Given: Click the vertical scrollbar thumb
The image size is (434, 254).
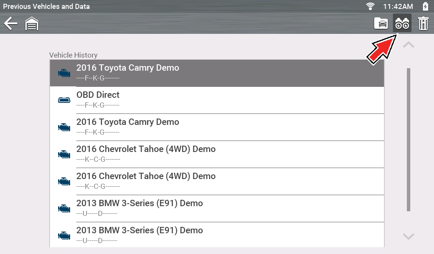Looking at the screenshot, I should (409, 140).
